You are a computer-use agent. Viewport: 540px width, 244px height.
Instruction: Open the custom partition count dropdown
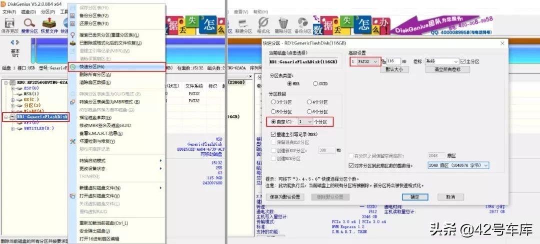(306, 122)
